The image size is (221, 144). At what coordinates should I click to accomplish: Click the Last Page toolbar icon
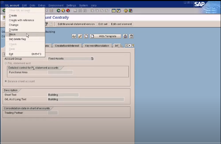pyautogui.click(x=106, y=11)
